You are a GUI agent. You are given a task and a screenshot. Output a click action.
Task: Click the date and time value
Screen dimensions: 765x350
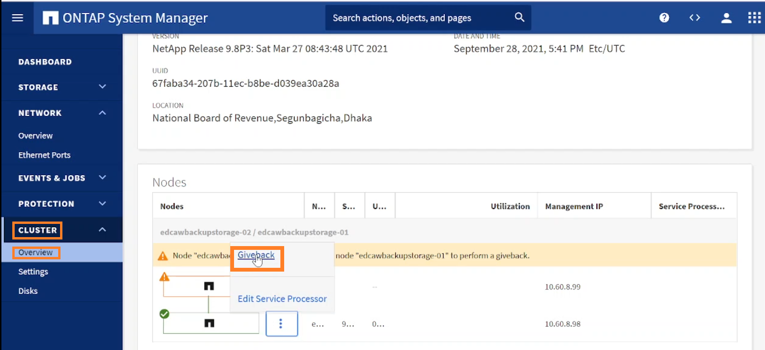point(539,49)
